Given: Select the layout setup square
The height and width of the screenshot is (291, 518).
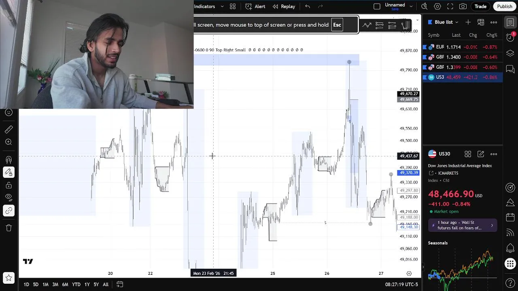Looking at the screenshot, I should click(377, 6).
